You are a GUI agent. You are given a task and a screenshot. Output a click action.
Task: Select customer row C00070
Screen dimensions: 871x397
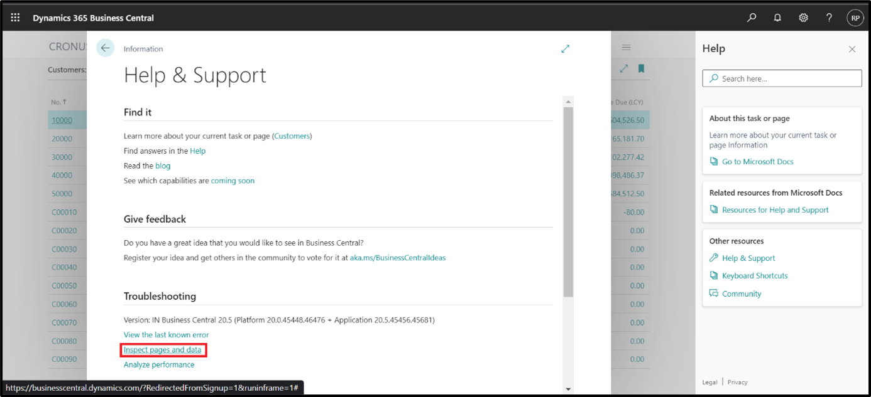[x=64, y=322]
